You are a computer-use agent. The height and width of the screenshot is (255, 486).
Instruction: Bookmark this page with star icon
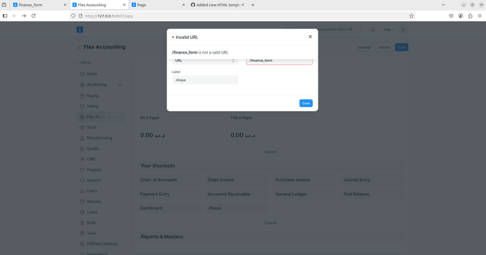coord(411,15)
